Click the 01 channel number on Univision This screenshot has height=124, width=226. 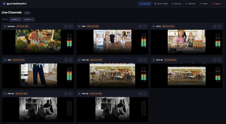tap(5, 26)
